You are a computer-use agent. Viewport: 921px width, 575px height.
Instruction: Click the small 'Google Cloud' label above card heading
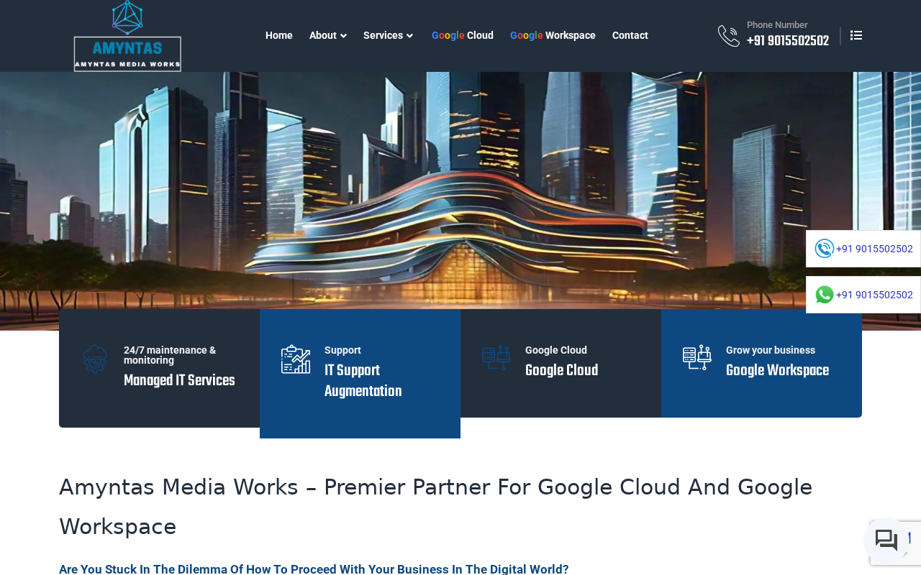point(556,350)
